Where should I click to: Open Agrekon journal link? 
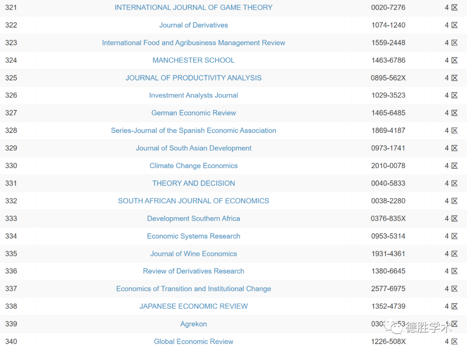coord(194,324)
